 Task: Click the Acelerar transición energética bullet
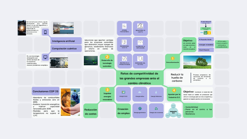(x=46, y=106)
